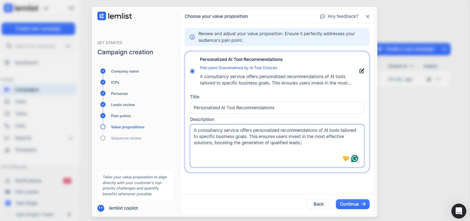Click the Personalized AI Tool Recommendations card heading
This screenshot has height=221, width=470.
click(x=241, y=59)
